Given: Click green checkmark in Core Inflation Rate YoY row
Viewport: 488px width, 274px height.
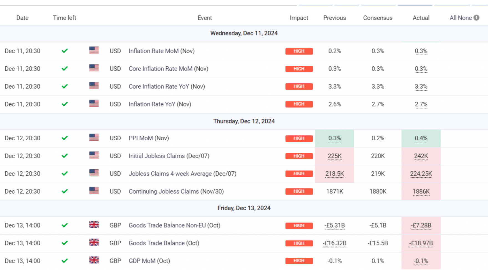Looking at the screenshot, I should point(65,86).
